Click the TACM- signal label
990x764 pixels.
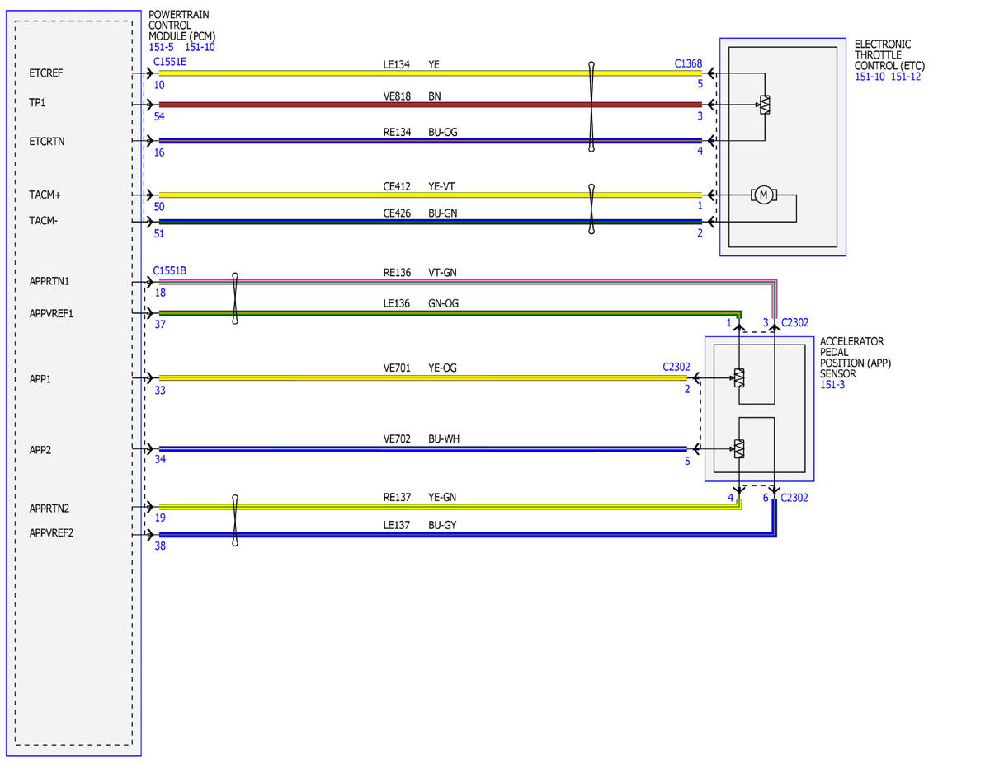click(45, 221)
